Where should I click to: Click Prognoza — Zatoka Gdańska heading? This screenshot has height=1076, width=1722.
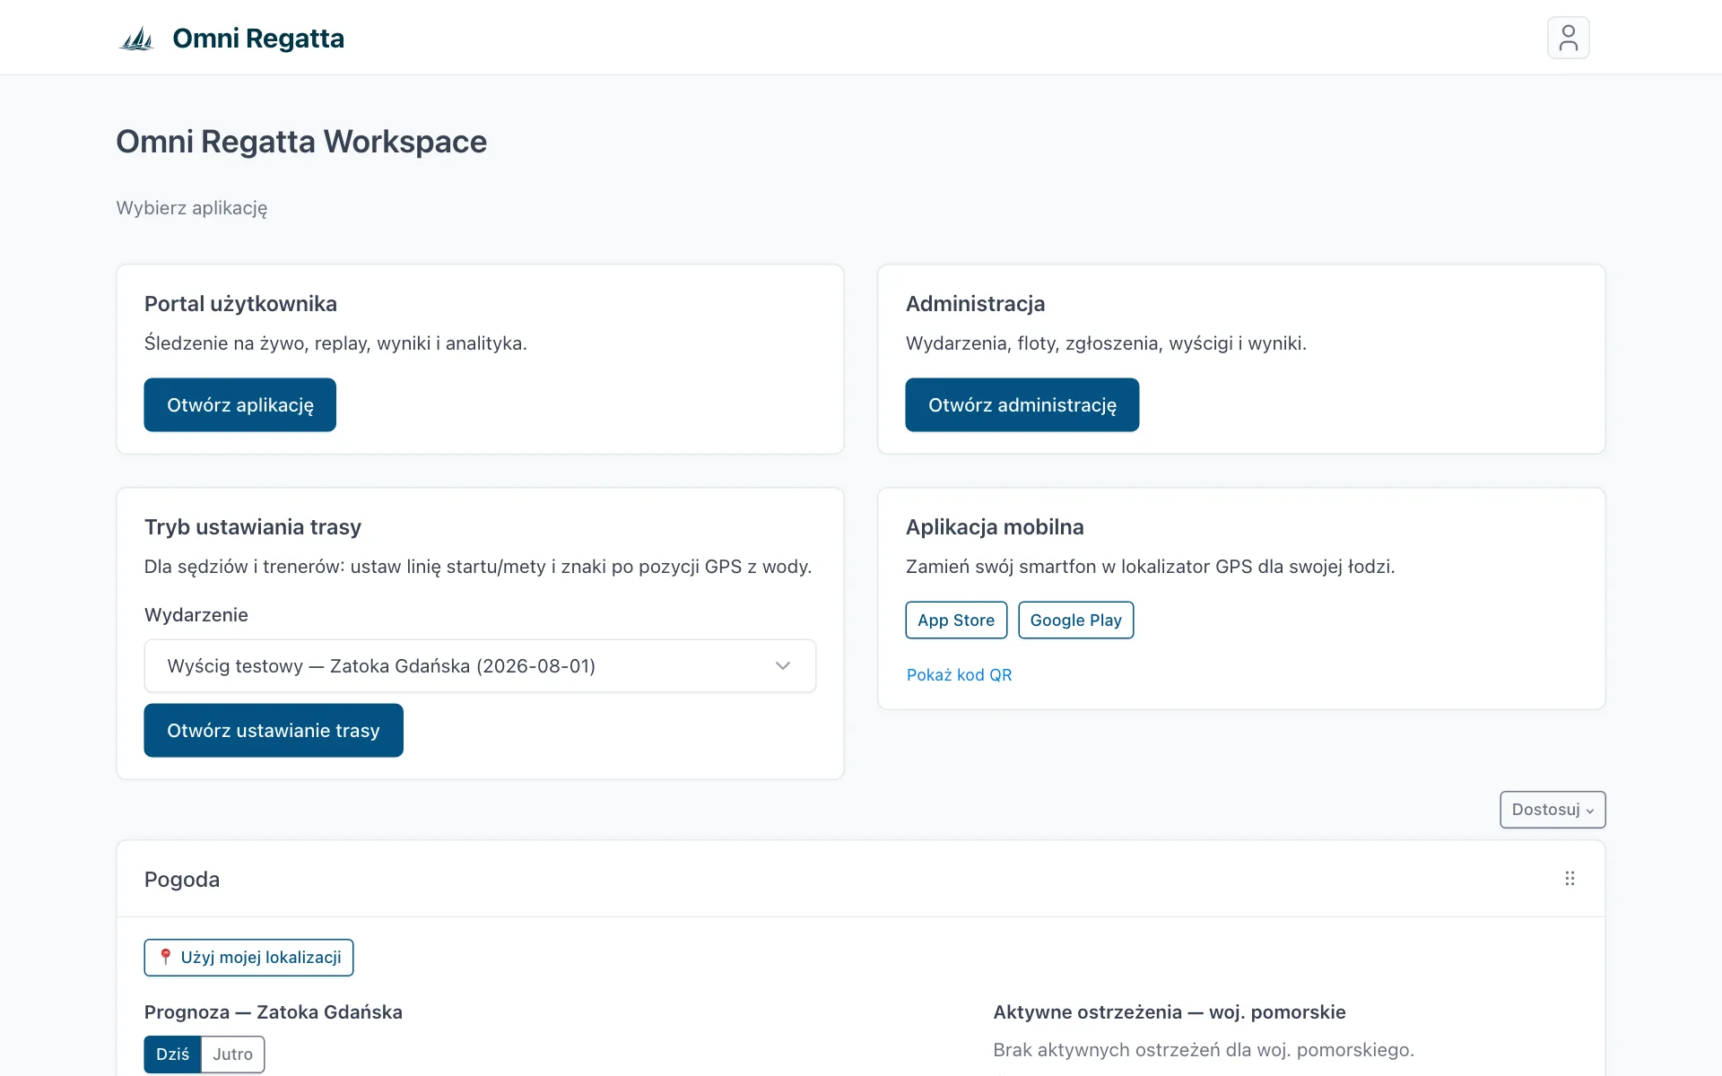pos(274,1012)
